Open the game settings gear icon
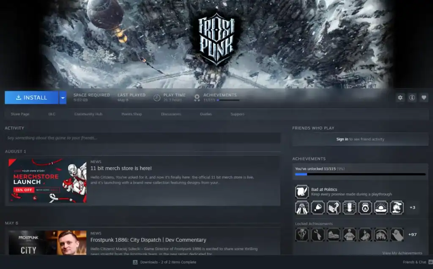Image resolution: width=433 pixels, height=269 pixels. tap(400, 98)
